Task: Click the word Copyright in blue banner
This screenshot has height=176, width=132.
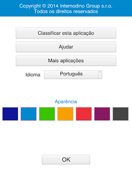Action: click(30, 6)
